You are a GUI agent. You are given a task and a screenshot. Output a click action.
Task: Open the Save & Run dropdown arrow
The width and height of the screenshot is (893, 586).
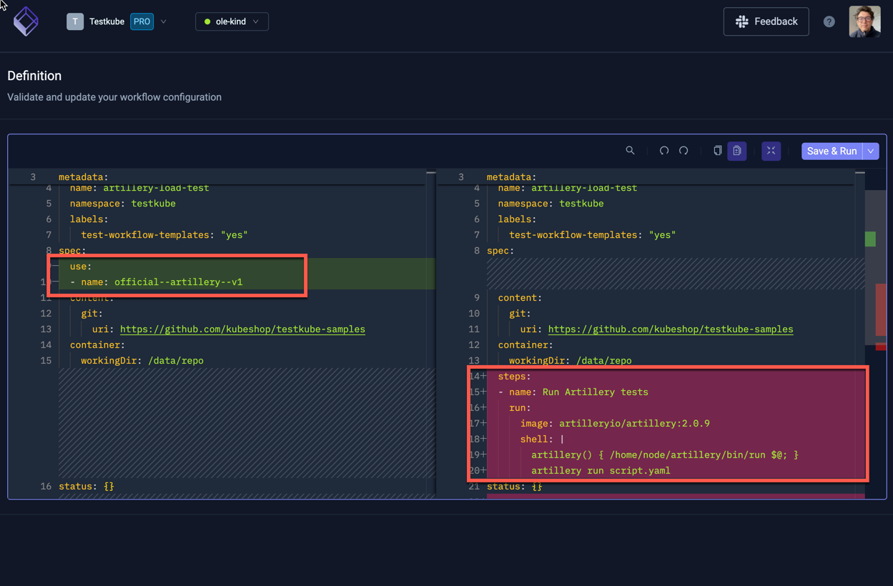870,151
